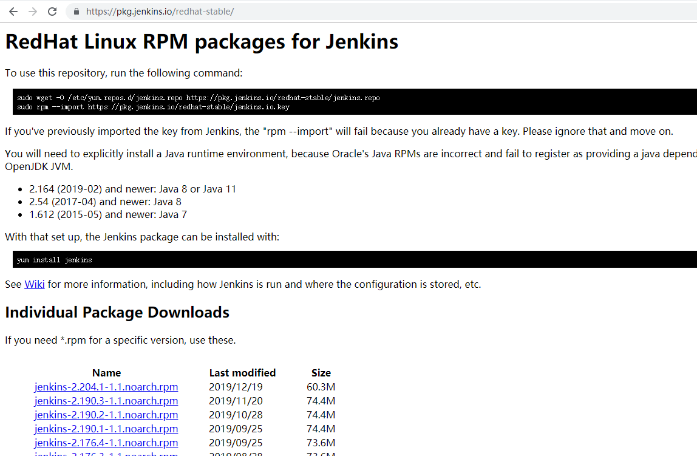Download jenkins-2.190.3-1.1.noarch.rpm
The width and height of the screenshot is (697, 456).
click(x=106, y=401)
